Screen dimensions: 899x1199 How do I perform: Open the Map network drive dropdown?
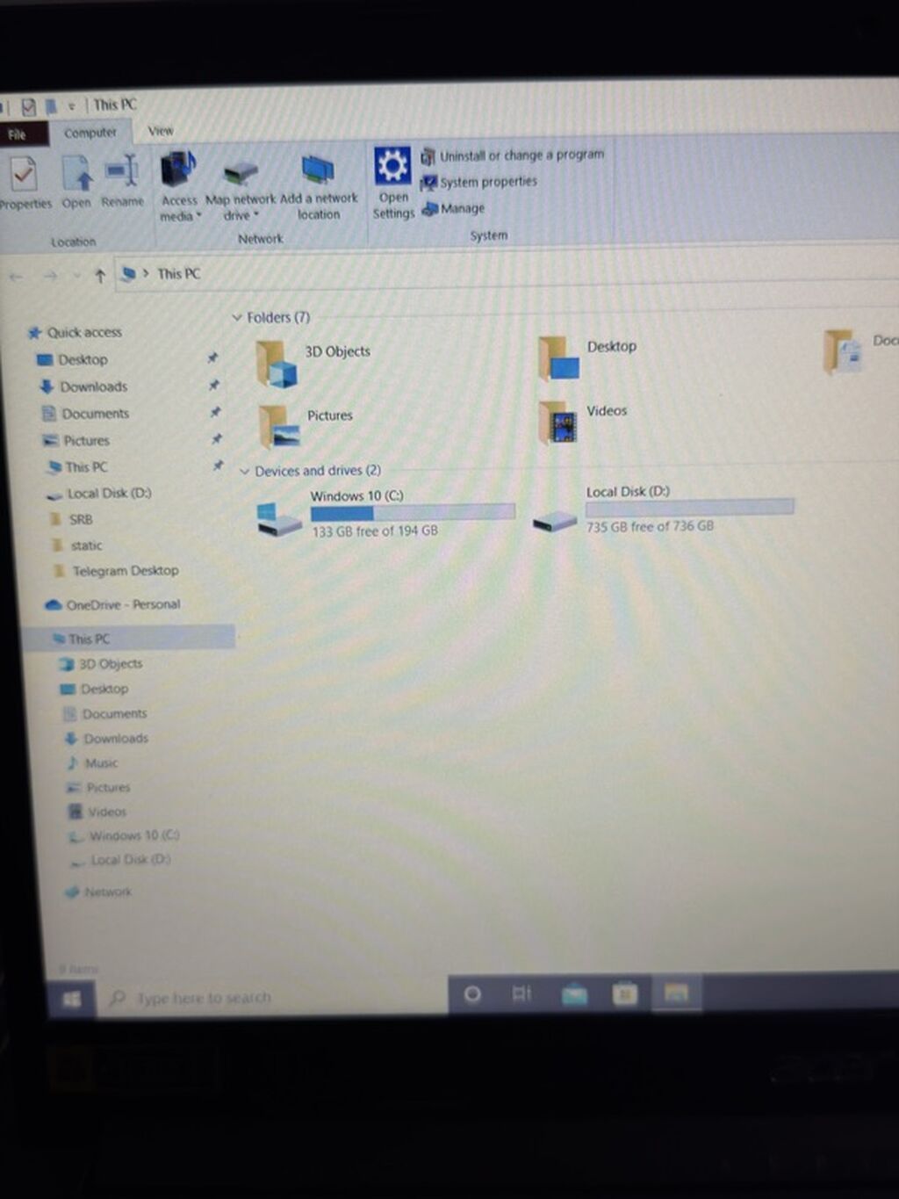[x=240, y=191]
